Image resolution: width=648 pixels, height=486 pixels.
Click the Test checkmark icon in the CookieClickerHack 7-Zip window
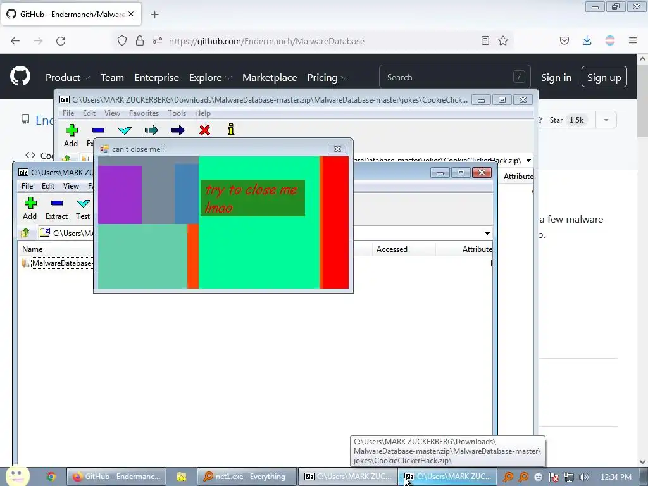click(x=125, y=130)
